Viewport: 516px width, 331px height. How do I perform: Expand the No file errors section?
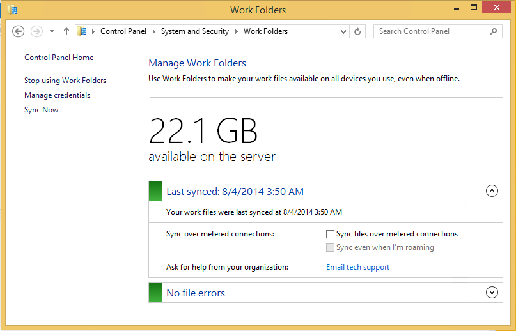[492, 293]
